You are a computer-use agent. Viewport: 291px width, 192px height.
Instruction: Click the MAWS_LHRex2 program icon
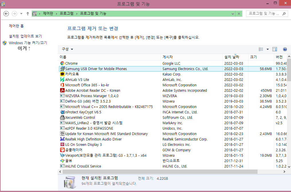(62, 123)
